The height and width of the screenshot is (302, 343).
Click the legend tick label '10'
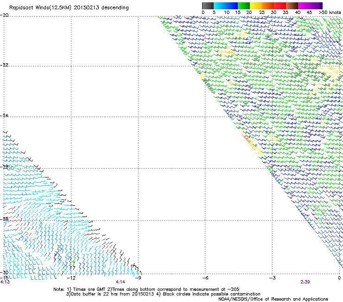[x=227, y=13]
